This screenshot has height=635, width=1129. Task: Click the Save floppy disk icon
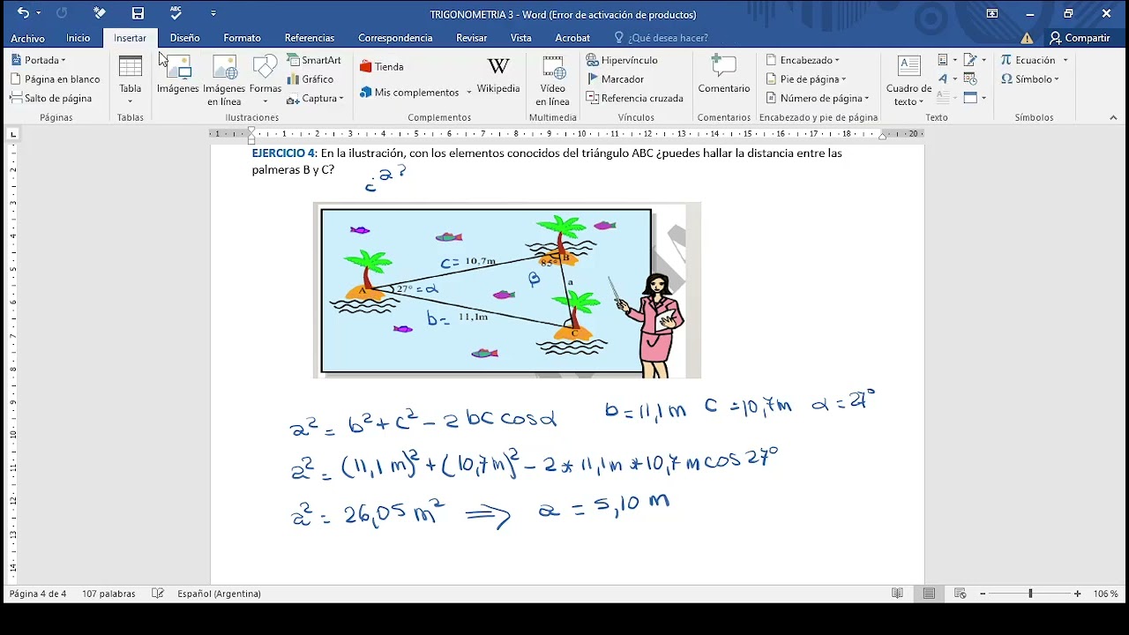point(138,13)
